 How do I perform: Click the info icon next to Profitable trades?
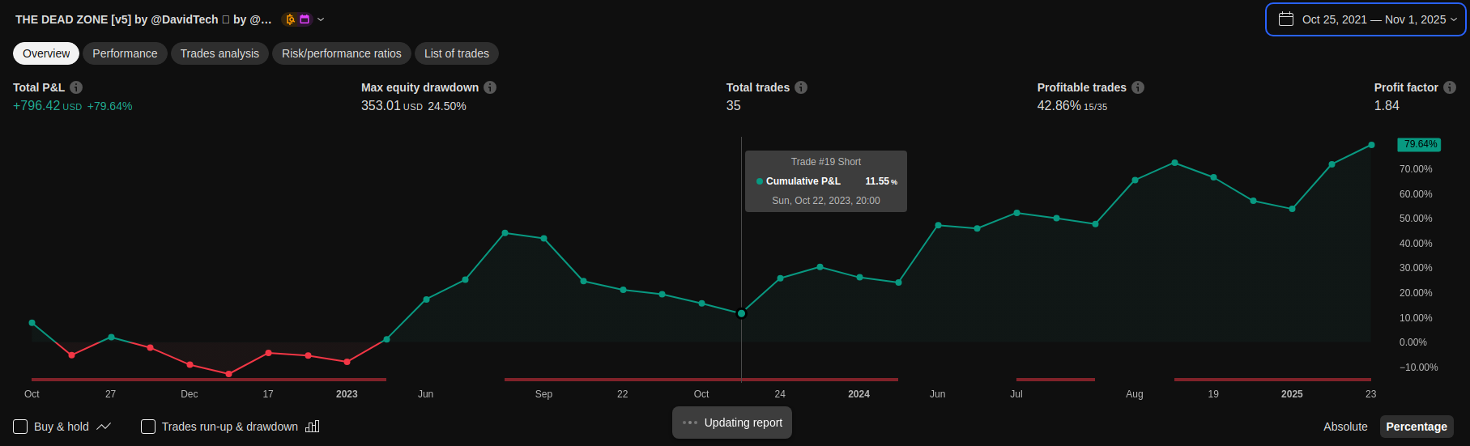click(x=1138, y=87)
